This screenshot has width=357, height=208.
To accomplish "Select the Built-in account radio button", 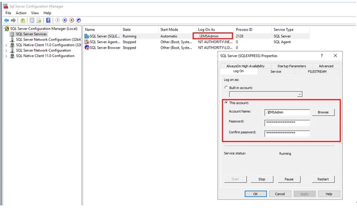I will point(226,88).
